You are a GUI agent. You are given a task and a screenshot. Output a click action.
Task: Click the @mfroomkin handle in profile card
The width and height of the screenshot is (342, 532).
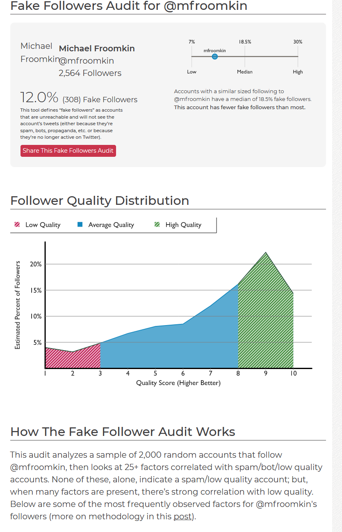(87, 61)
